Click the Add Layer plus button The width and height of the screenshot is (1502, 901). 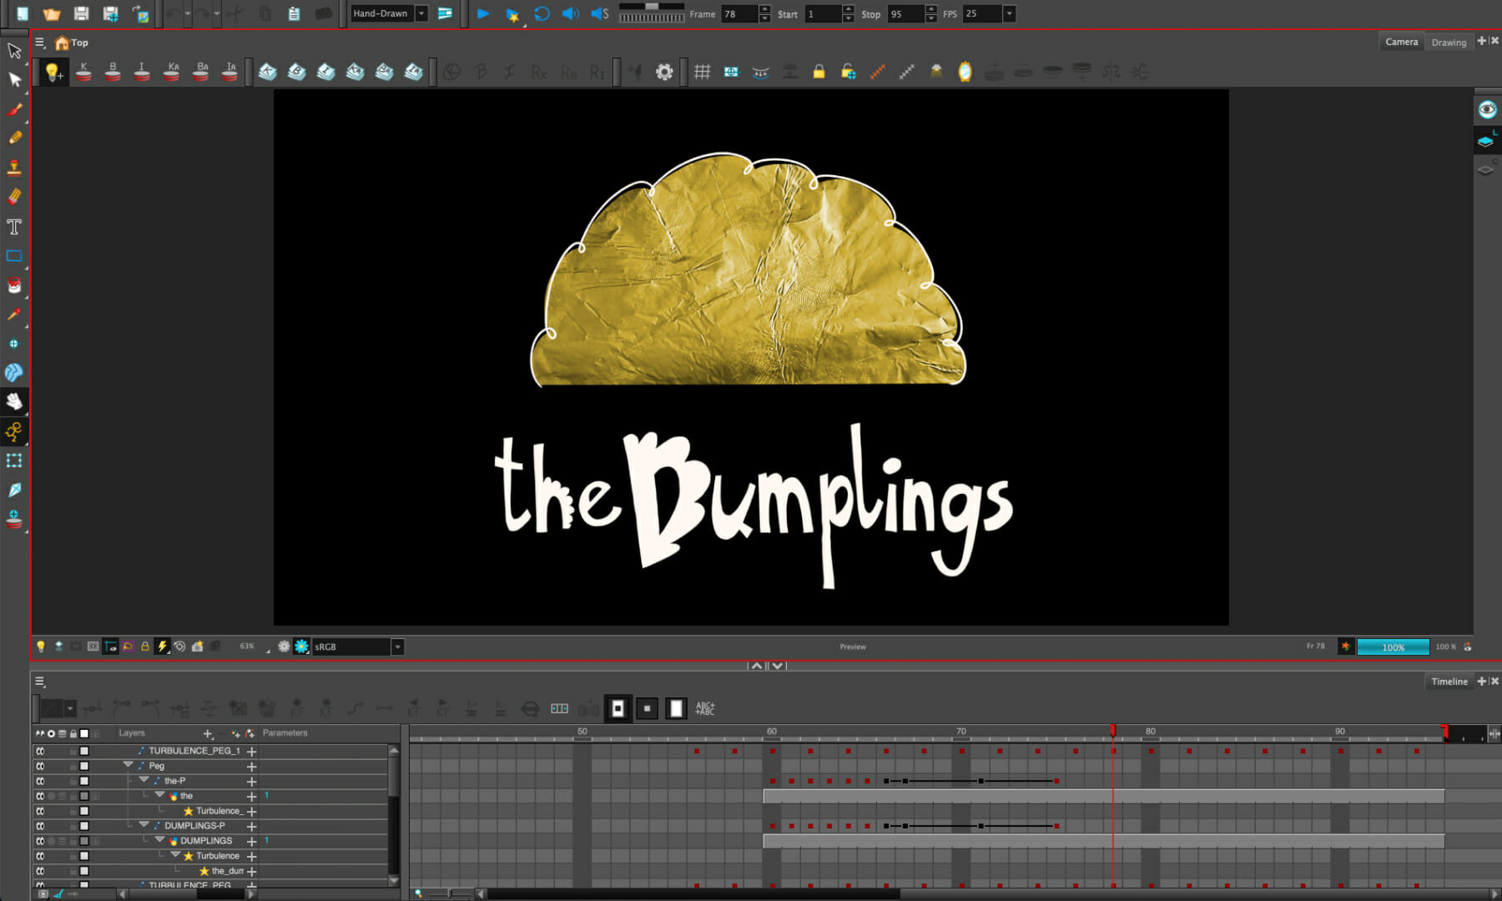pyautogui.click(x=208, y=733)
